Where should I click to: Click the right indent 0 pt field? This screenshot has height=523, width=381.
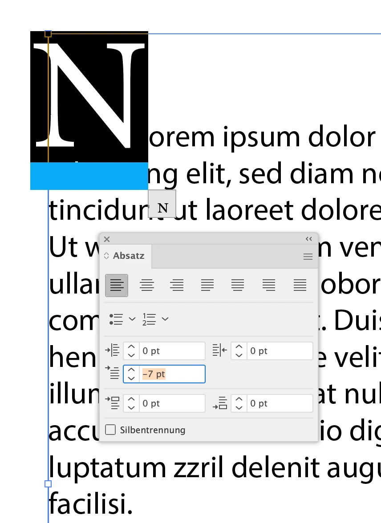(x=280, y=351)
